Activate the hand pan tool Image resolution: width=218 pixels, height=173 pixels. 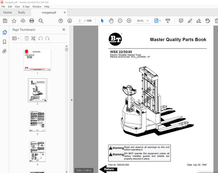111,21
